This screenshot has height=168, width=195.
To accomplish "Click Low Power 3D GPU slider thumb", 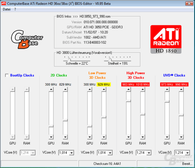I will (90, 126).
